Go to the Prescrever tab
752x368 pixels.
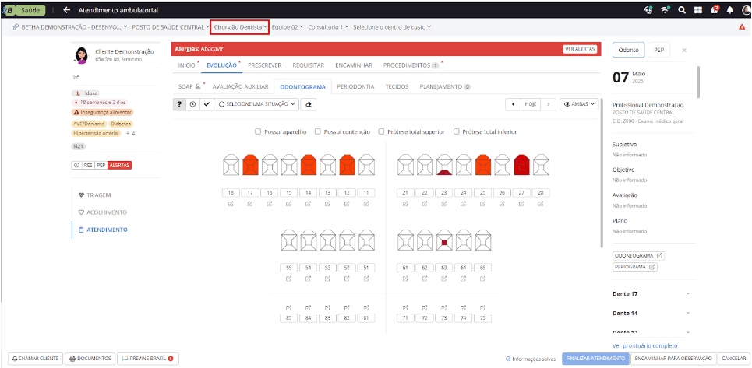[264, 65]
